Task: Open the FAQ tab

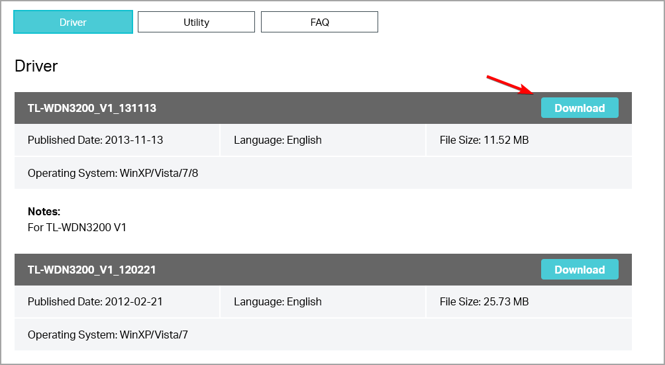Action: point(319,22)
